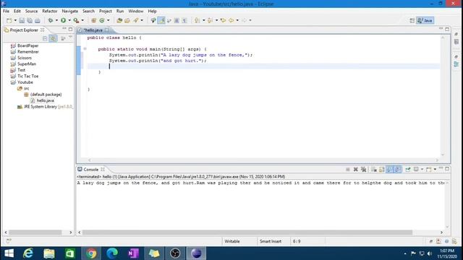Click the Open Task folder icon
Viewport: 463px width, 260px height.
(127, 20)
